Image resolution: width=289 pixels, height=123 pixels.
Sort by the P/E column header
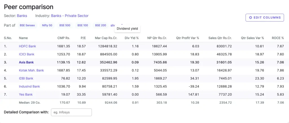point(83,38)
